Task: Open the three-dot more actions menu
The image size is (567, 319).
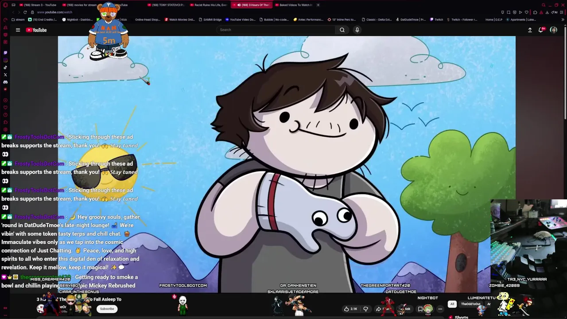Action: pyautogui.click(x=440, y=309)
